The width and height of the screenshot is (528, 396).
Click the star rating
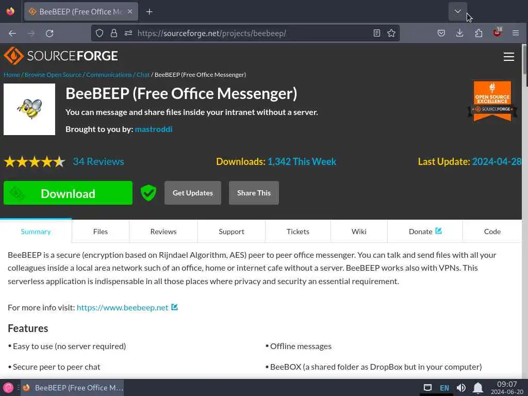[x=35, y=162]
